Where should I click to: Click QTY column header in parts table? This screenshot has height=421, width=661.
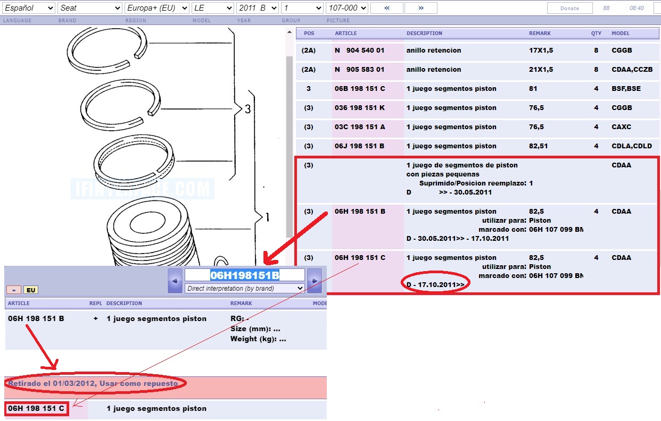[x=596, y=33]
